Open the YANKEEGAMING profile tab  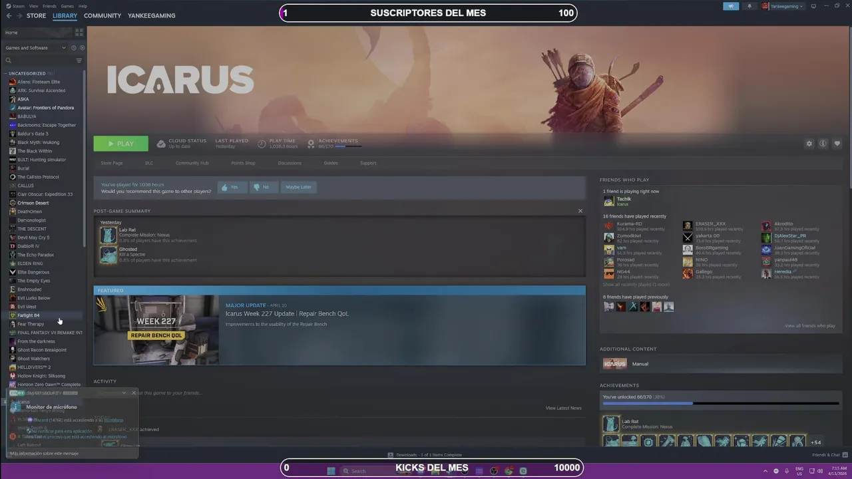(x=152, y=15)
